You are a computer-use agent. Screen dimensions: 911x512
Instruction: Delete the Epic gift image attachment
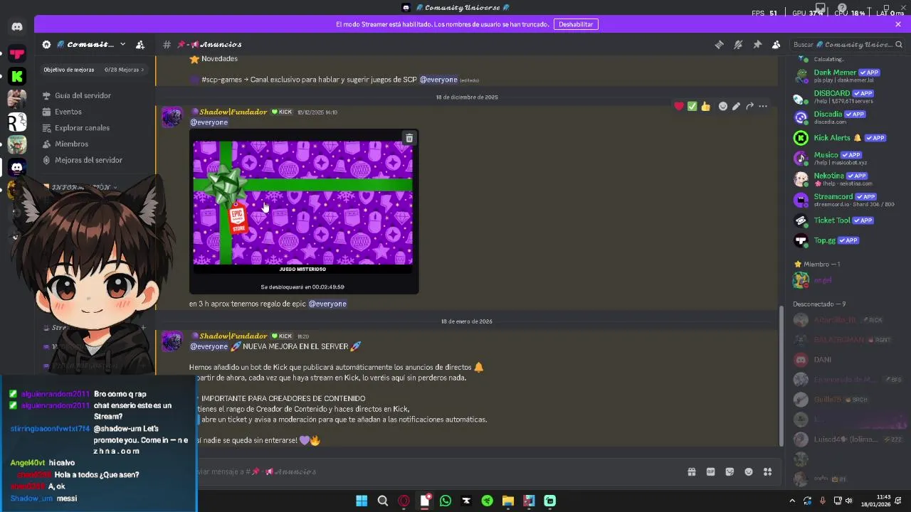409,139
